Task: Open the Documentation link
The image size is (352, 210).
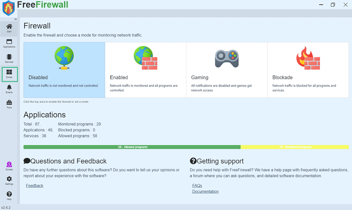Action: click(206, 191)
